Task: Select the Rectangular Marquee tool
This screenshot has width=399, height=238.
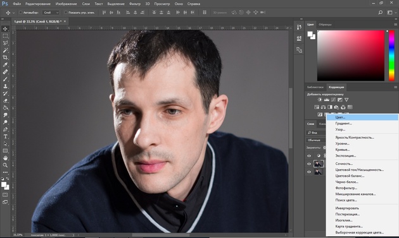Action: [5, 36]
